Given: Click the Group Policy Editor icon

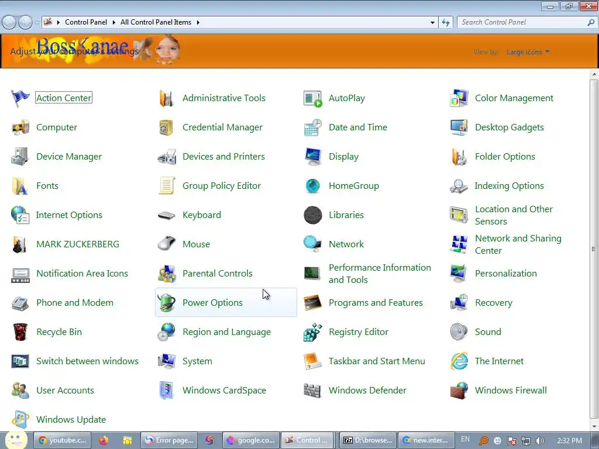Looking at the screenshot, I should pyautogui.click(x=167, y=186).
